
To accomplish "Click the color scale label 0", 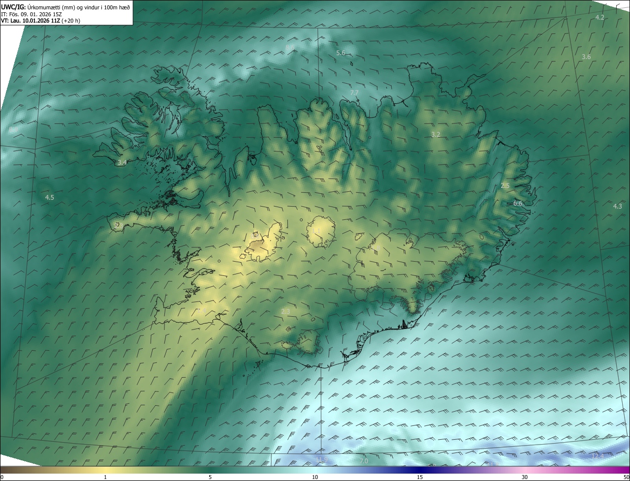I will (x=1, y=477).
